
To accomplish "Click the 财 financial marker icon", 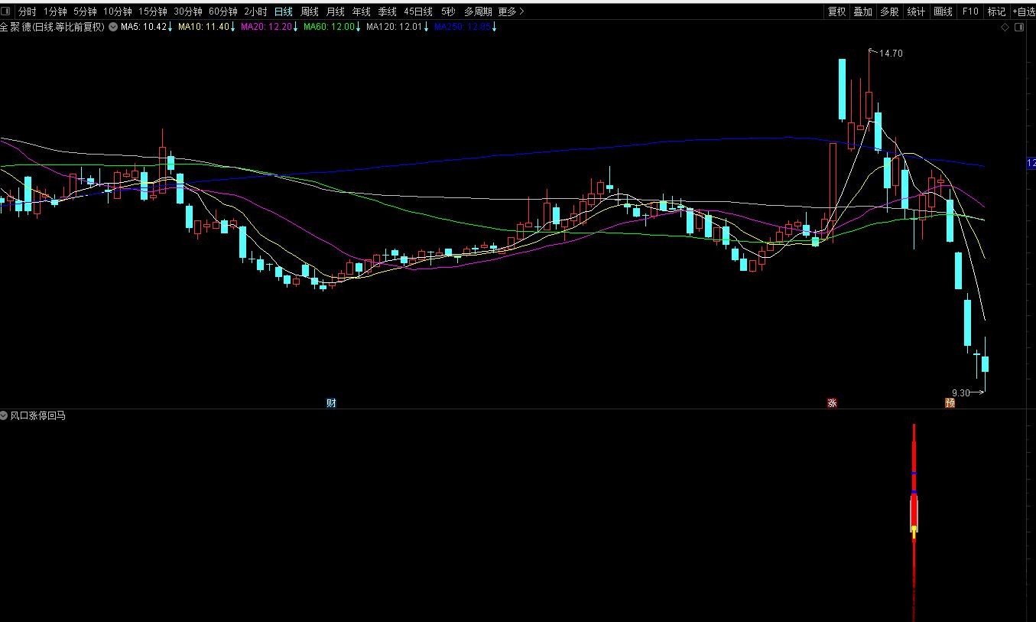I will click(331, 403).
